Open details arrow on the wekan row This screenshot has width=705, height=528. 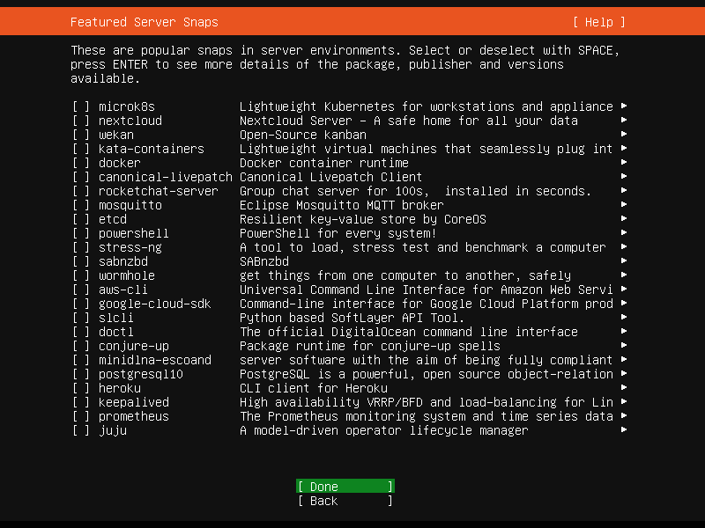[624, 135]
